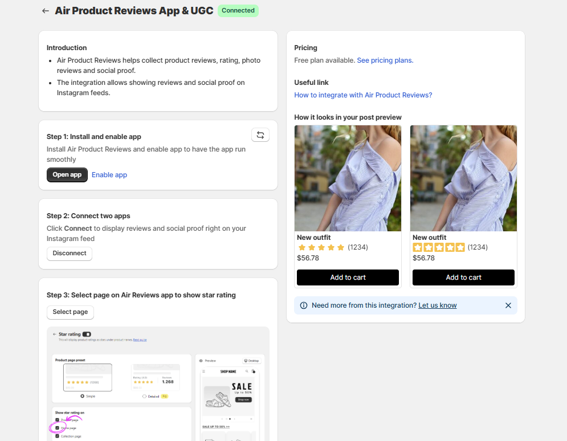Click the Let us know link
Screen dimensions: 567x441
pos(438,305)
